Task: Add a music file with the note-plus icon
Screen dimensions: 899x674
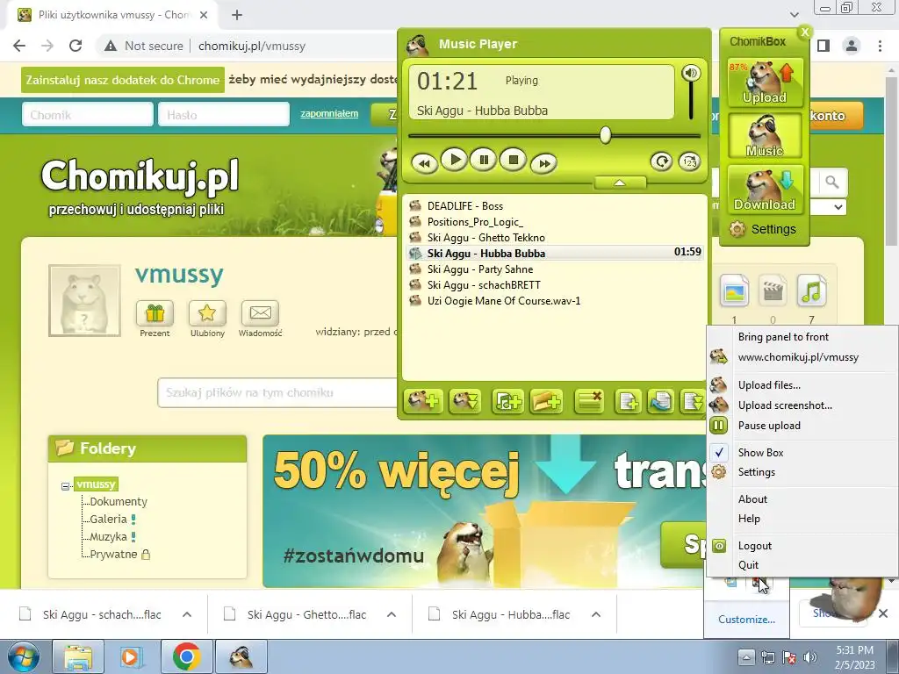Action: click(507, 401)
